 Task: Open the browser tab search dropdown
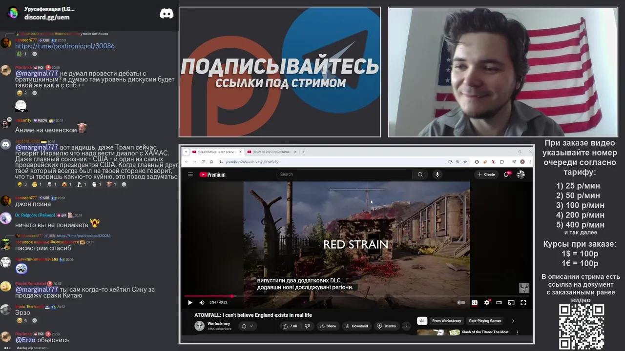click(186, 152)
